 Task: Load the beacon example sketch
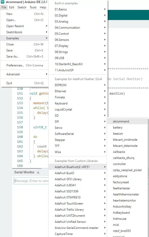point(127,134)
